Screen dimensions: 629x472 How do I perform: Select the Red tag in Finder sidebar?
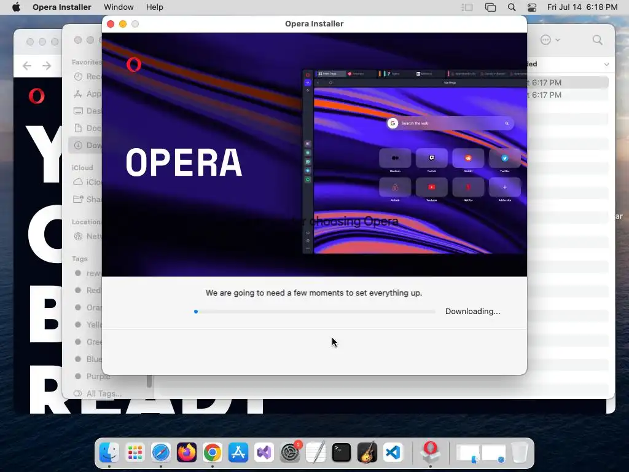click(x=88, y=290)
